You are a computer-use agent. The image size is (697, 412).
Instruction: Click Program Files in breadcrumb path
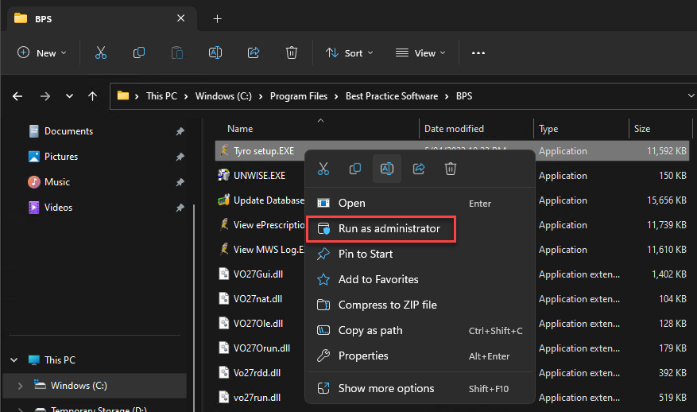click(299, 96)
